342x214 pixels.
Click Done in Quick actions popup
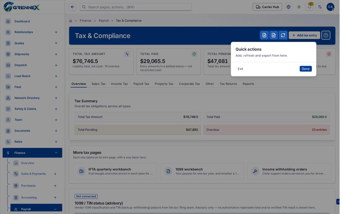pyautogui.click(x=306, y=69)
